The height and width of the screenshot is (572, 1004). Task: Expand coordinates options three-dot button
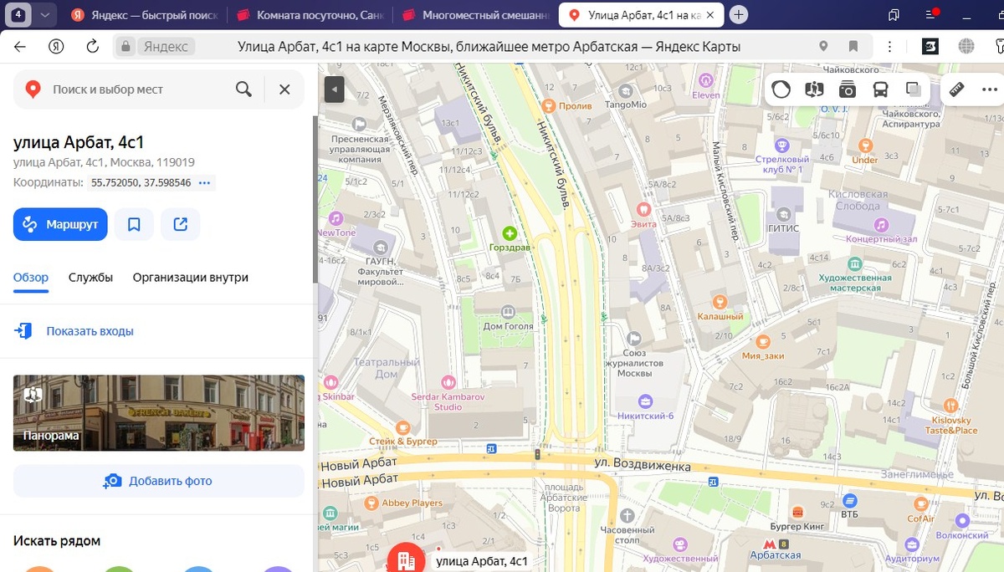click(x=205, y=182)
